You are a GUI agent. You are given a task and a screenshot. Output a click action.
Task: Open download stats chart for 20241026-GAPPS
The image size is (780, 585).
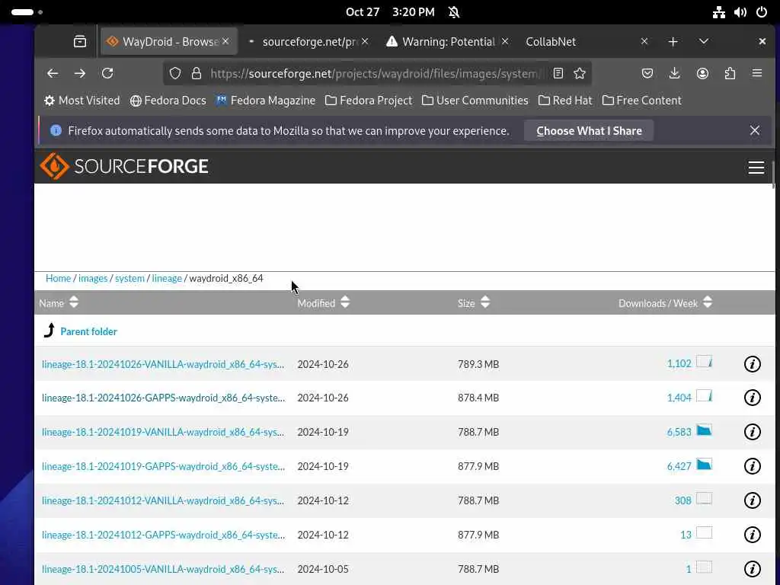tap(704, 396)
